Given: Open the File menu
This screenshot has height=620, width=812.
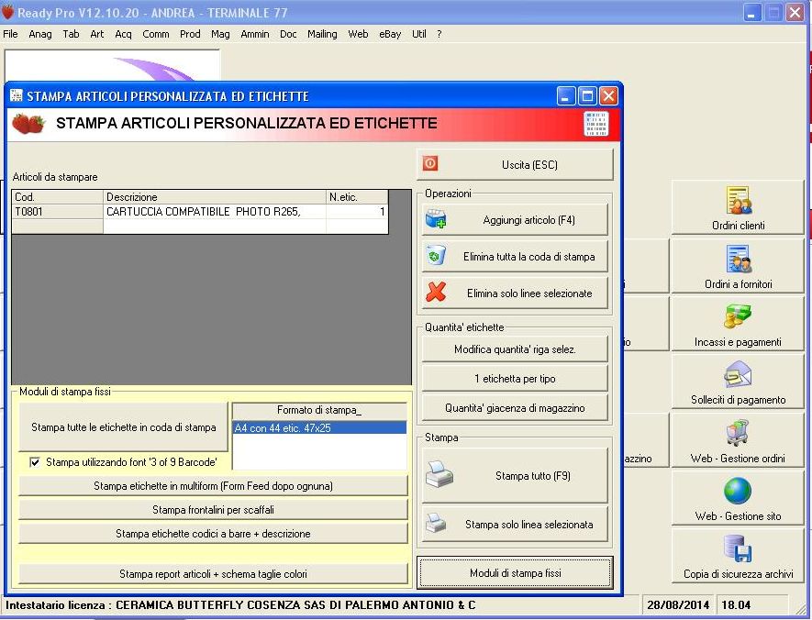Looking at the screenshot, I should click(10, 34).
